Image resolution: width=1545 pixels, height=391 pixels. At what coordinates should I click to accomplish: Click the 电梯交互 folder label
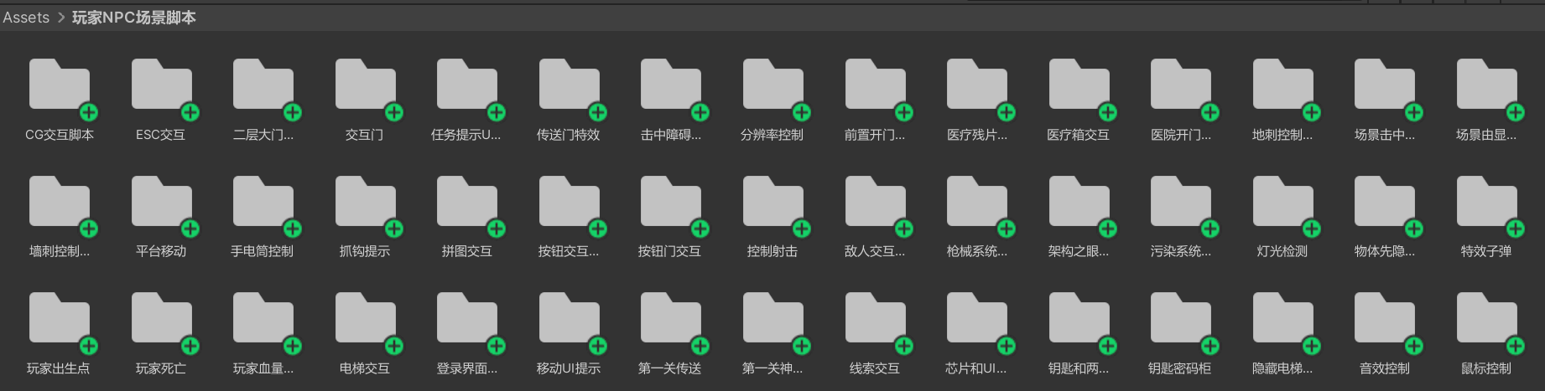(365, 368)
